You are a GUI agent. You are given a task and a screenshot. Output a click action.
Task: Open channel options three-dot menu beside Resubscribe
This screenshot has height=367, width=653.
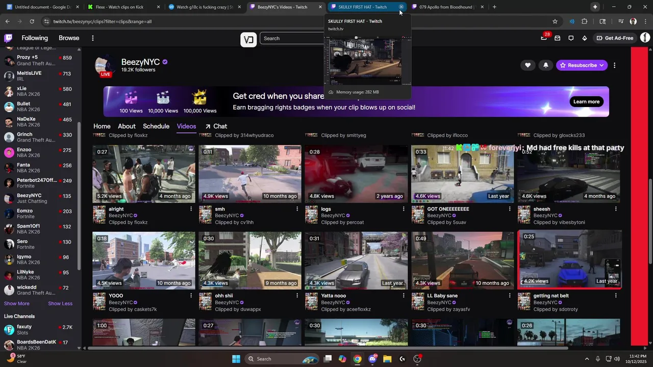(615, 65)
